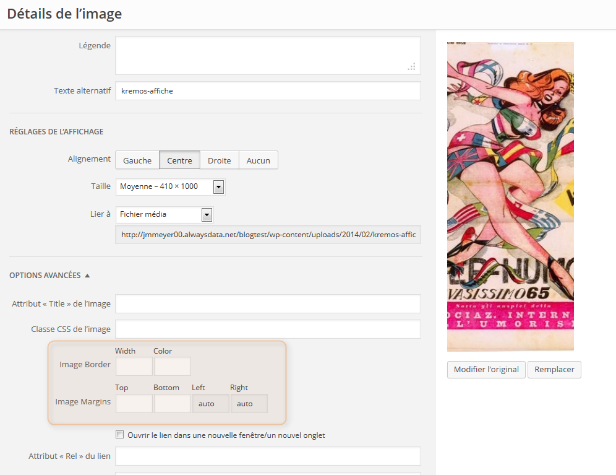This screenshot has width=616, height=475.
Task: Click the Attribut Title de l'image field
Action: tap(268, 304)
